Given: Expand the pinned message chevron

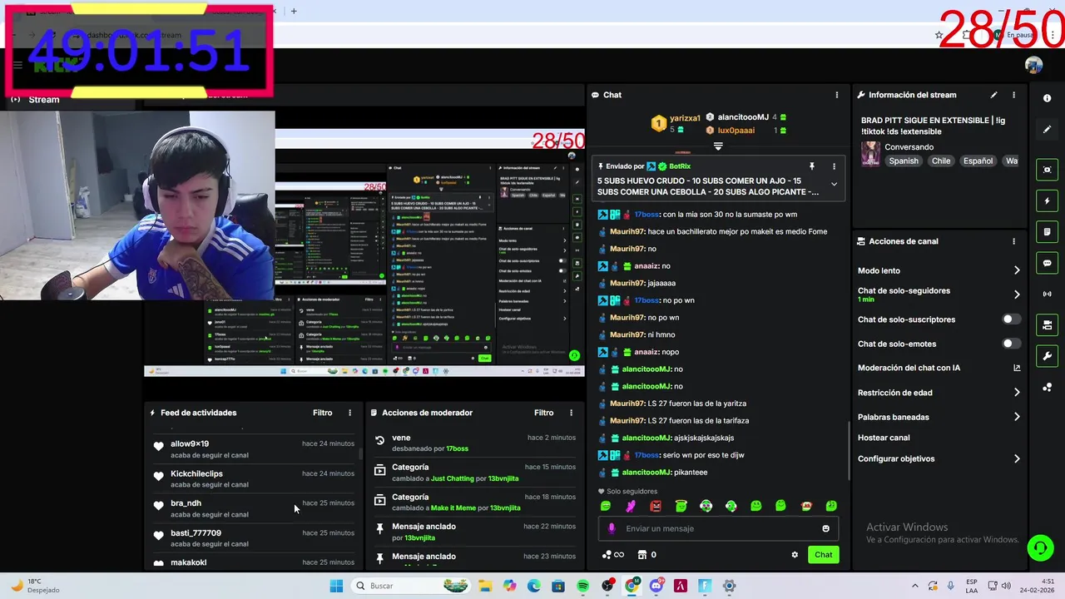Looking at the screenshot, I should (x=834, y=185).
